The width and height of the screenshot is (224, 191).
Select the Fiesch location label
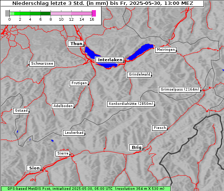160,128
